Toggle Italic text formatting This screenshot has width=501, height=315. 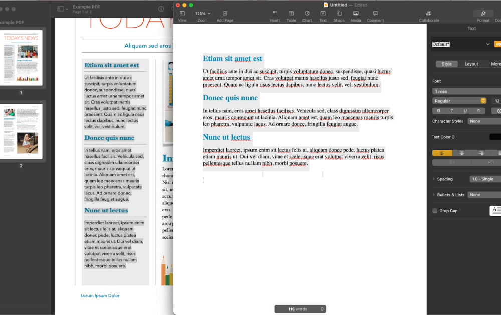point(452,111)
